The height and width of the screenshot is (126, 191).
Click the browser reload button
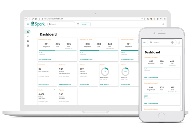pos(33,19)
